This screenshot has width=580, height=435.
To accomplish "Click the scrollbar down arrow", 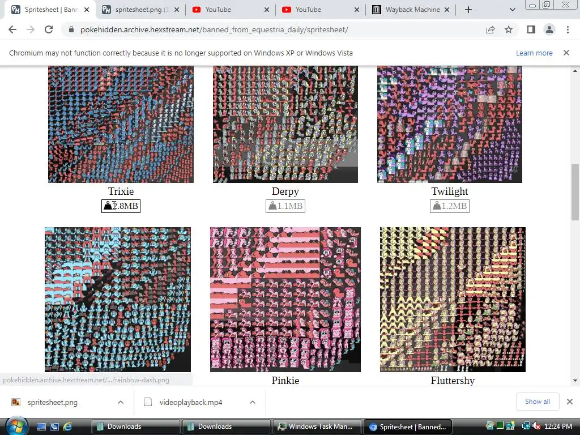I will tap(575, 380).
